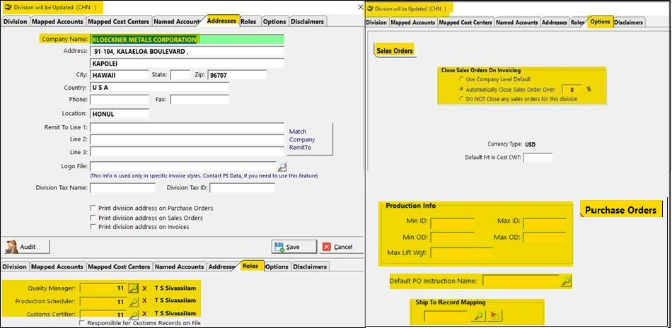This screenshot has height=328, width=672.
Task: Click the Remit To Line 2 field
Action: click(x=187, y=139)
